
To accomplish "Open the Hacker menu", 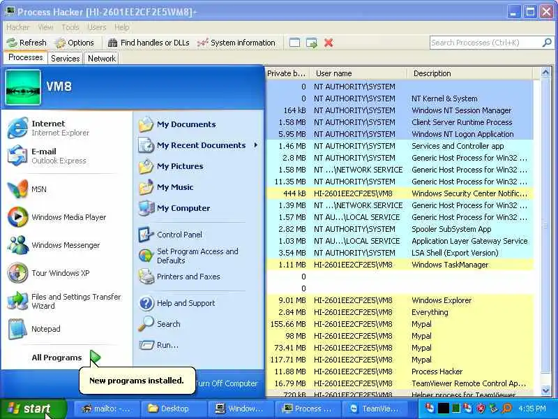I will click(18, 27).
